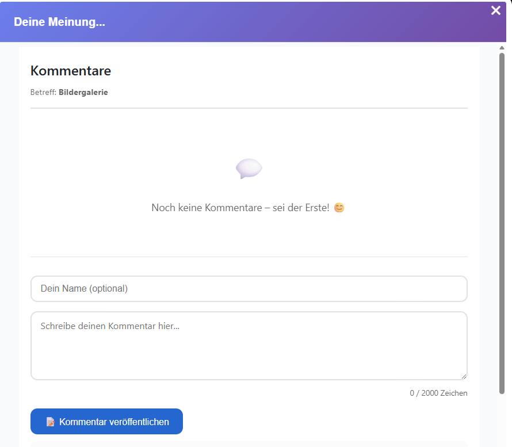Click the smiling emoji next to the message
This screenshot has height=447, width=512.
(x=339, y=207)
